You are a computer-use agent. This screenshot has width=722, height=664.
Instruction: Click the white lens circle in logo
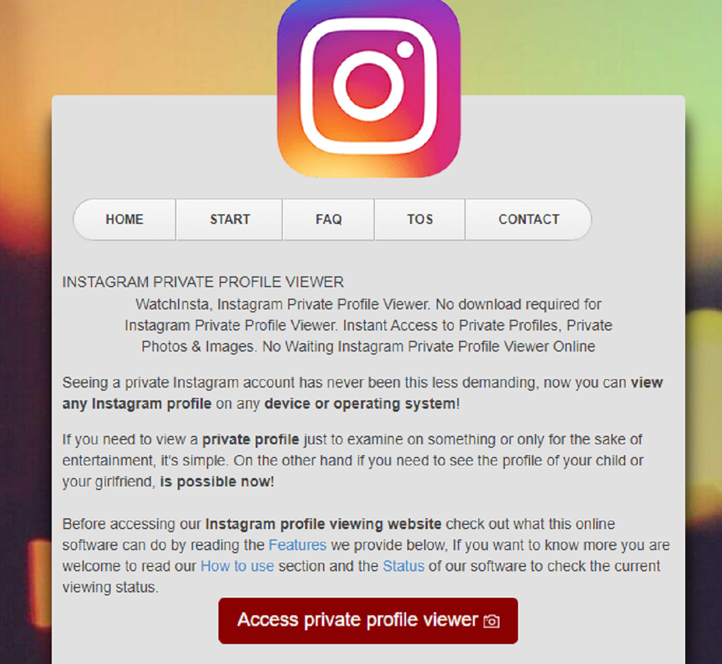click(x=368, y=85)
